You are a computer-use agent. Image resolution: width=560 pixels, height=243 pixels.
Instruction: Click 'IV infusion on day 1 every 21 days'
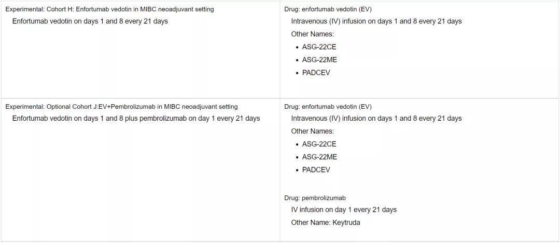point(343,210)
